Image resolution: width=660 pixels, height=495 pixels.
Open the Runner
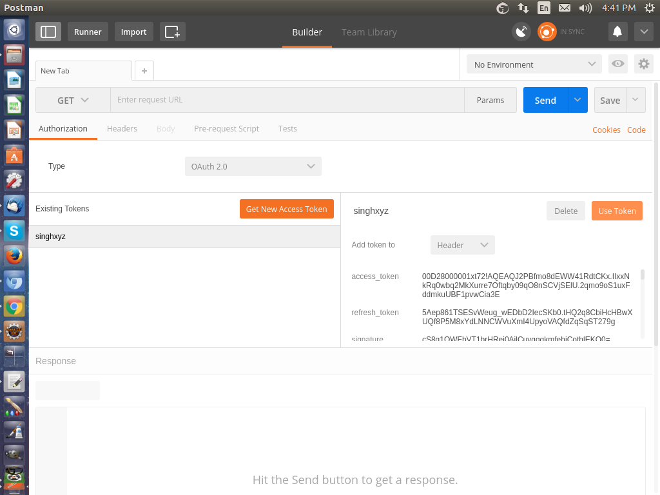tap(88, 32)
